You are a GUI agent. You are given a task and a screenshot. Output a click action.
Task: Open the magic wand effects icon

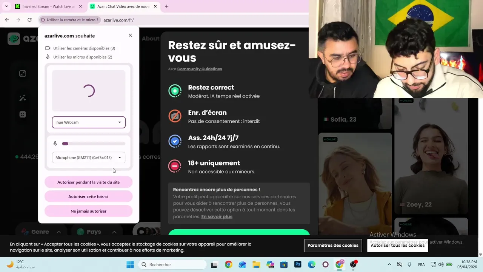[23, 98]
